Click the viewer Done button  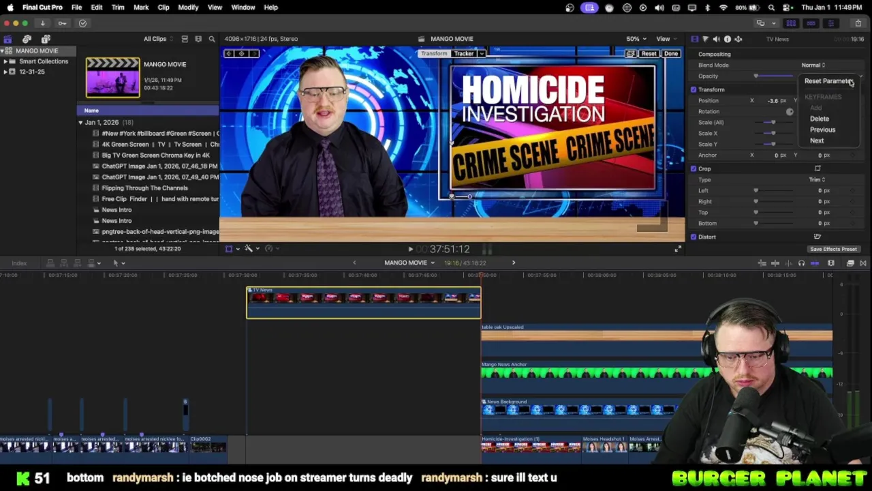coord(671,53)
